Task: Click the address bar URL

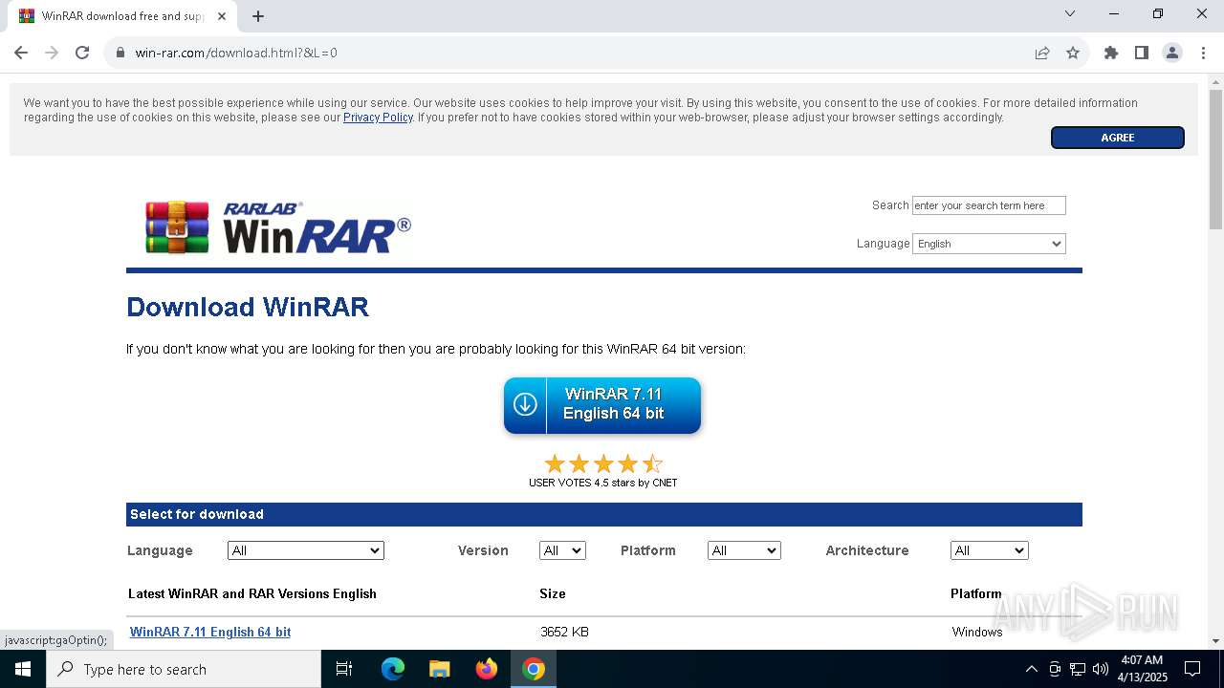Action: click(236, 53)
